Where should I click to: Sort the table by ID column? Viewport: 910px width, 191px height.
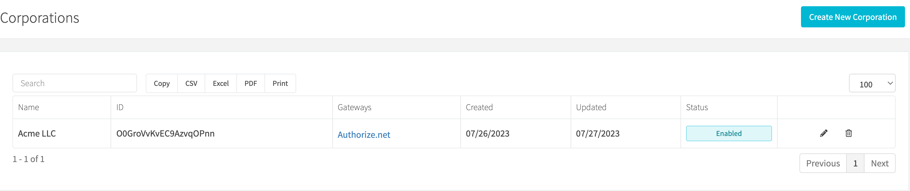pyautogui.click(x=221, y=107)
